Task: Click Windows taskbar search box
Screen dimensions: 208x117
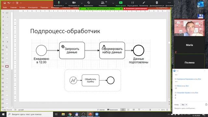Action: (x=30, y=114)
